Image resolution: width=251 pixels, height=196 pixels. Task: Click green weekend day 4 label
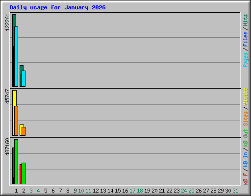38,191
